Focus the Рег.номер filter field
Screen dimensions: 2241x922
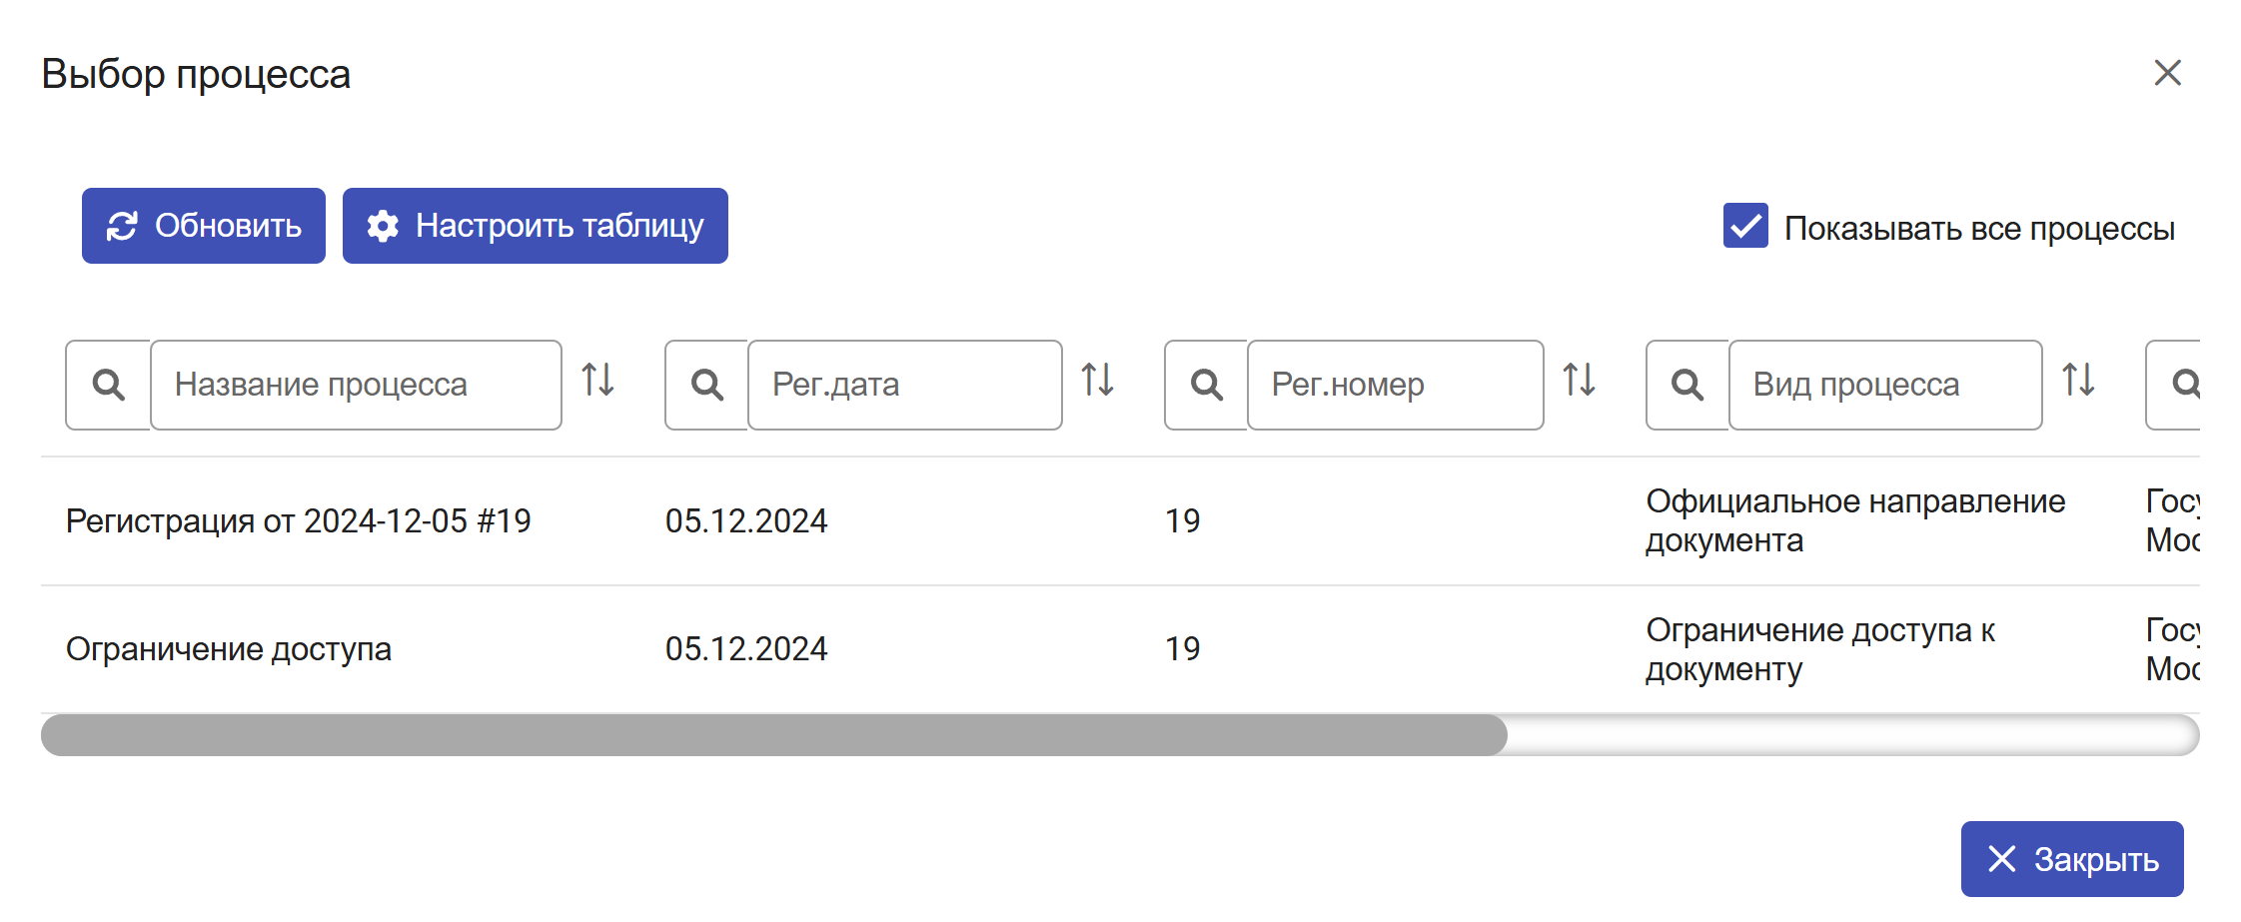[x=1395, y=385]
